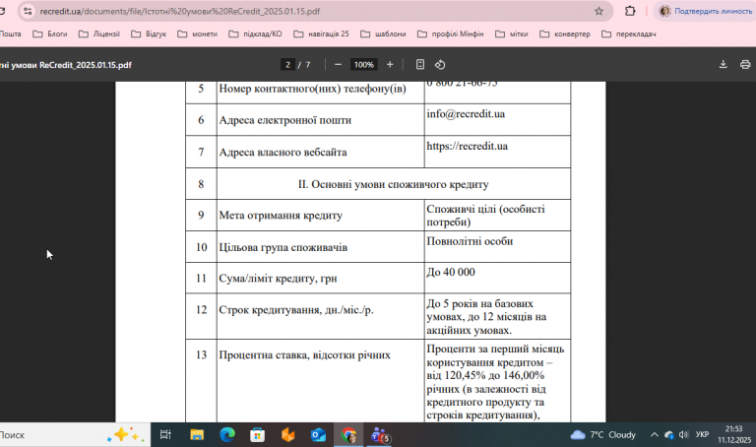Click 'Процентна ставка, відсотки річних' cell
This screenshot has height=447, width=756.
point(321,381)
